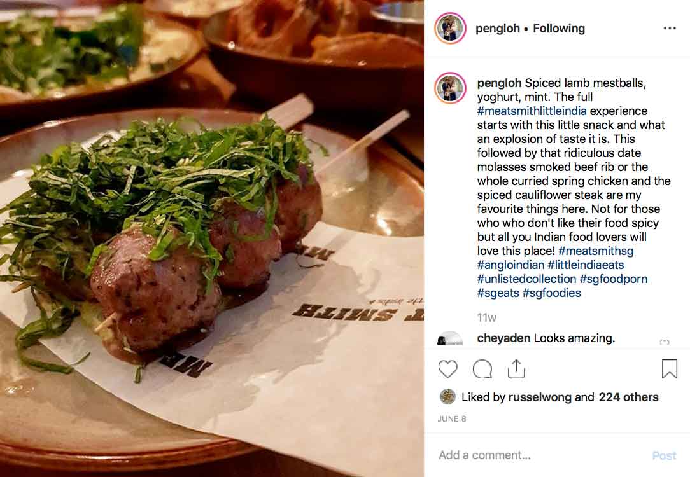Open #meatsmithsg hashtag link

pyautogui.click(x=596, y=251)
